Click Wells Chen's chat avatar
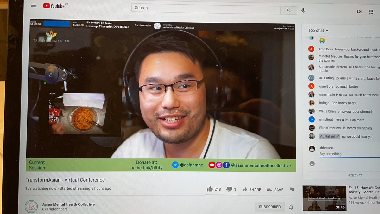This screenshot has height=214, width=380. click(x=312, y=111)
